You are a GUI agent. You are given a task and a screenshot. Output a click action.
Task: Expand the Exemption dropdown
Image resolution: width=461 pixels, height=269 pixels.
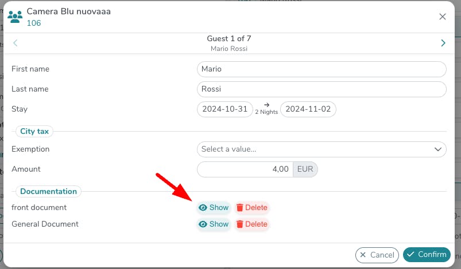click(x=316, y=149)
